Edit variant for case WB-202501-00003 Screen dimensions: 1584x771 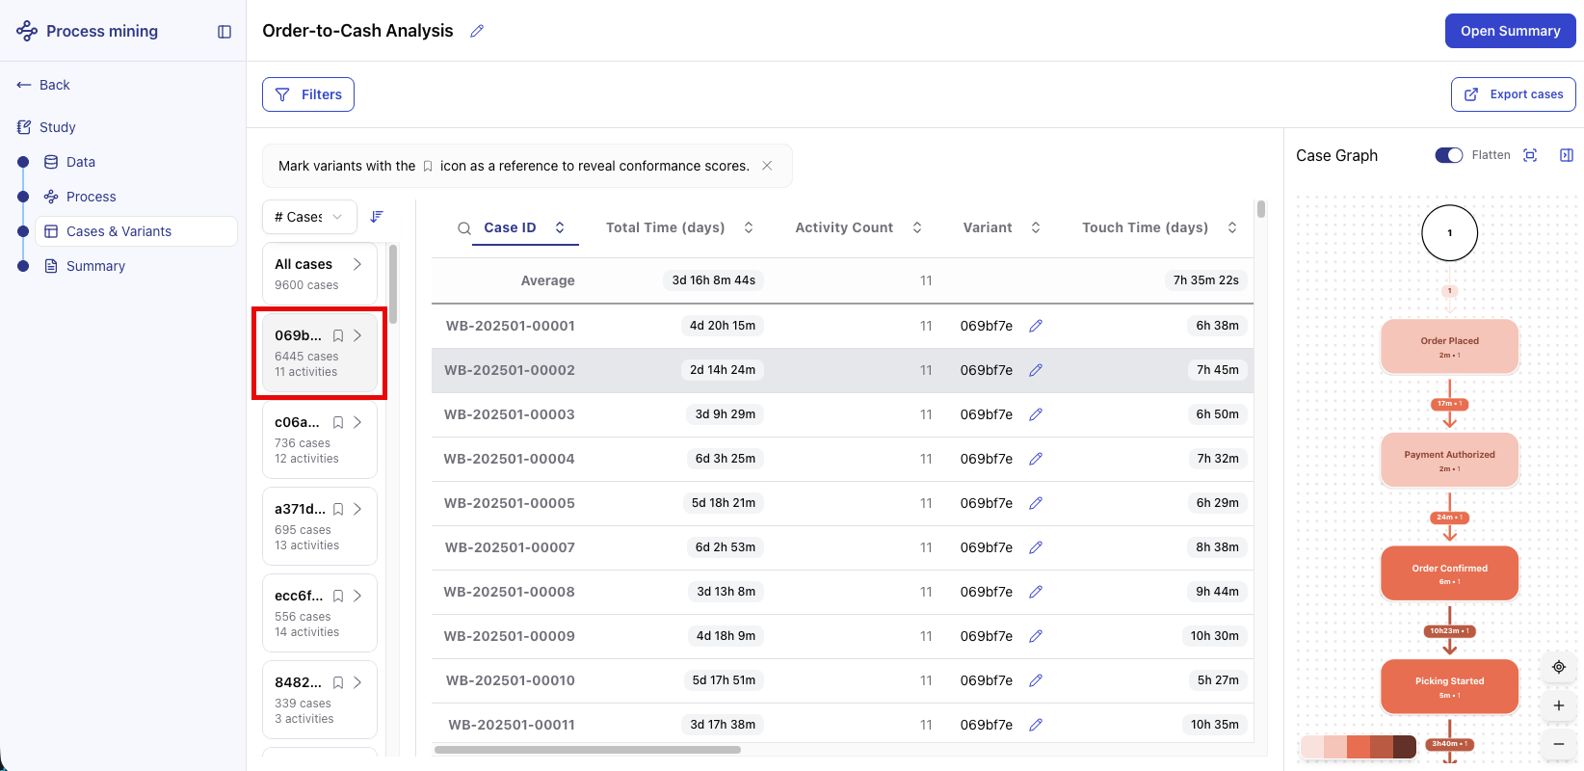[1036, 414]
